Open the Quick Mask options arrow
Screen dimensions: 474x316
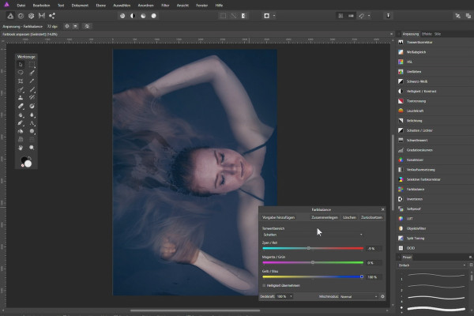274,16
